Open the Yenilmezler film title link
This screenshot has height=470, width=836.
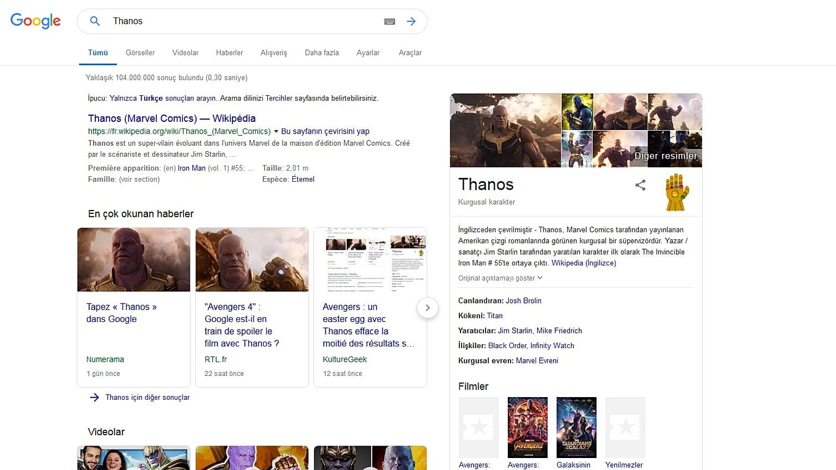pos(624,465)
